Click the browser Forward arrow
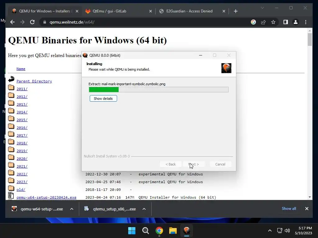This screenshot has width=318, height=238. tap(22, 22)
